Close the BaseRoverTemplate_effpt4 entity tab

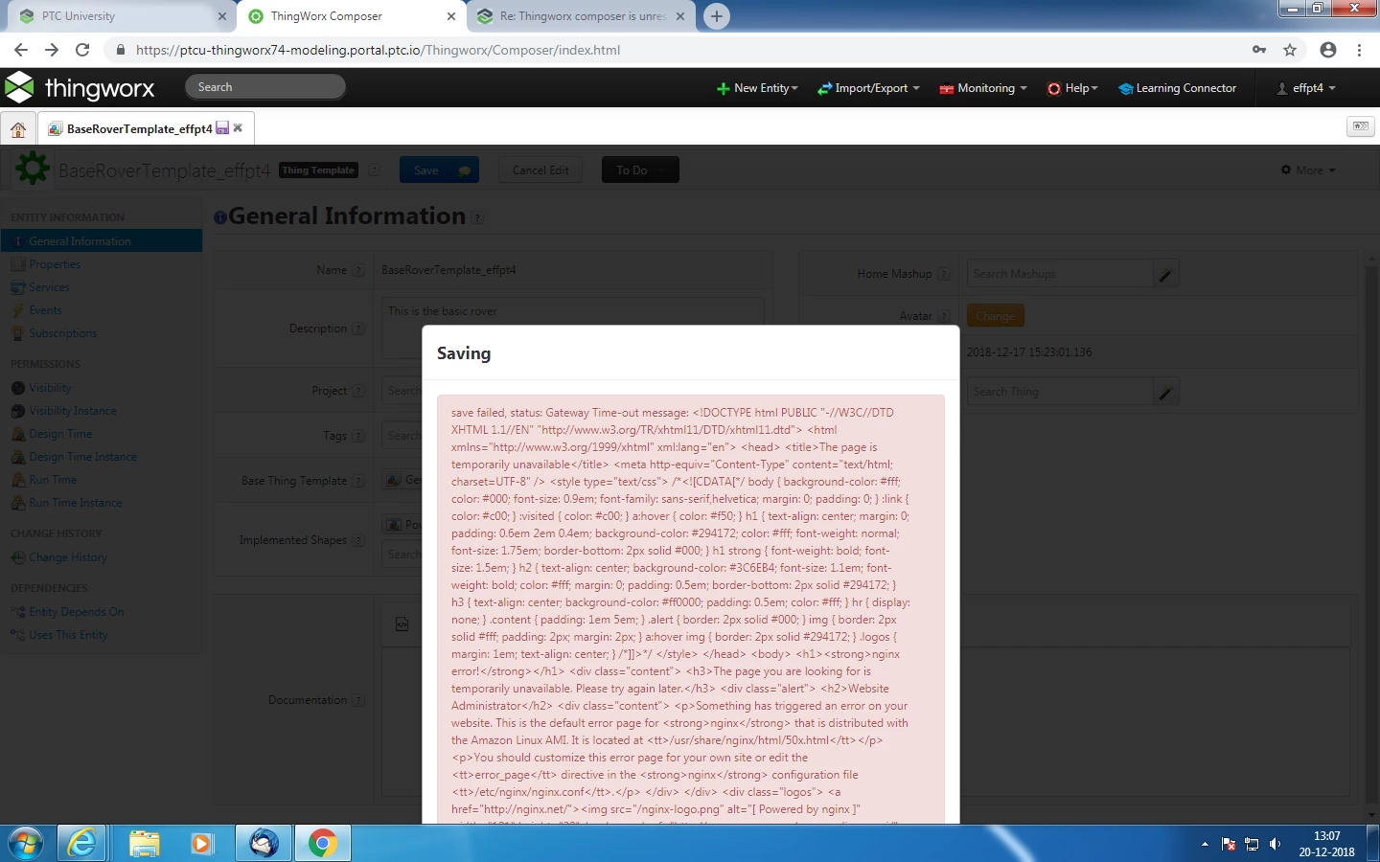coord(238,127)
